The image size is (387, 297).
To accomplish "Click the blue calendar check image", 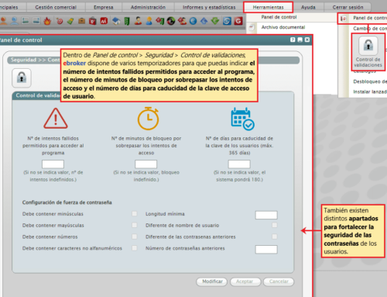I will point(242,119).
